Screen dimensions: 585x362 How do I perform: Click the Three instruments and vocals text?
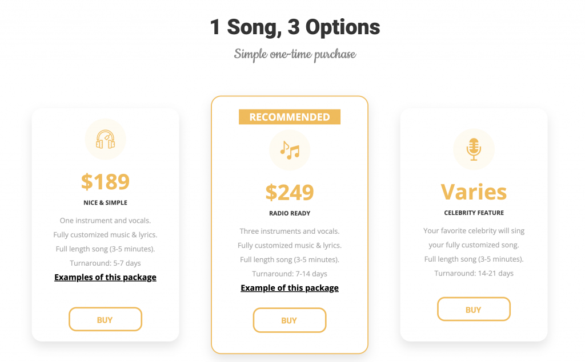(x=290, y=231)
